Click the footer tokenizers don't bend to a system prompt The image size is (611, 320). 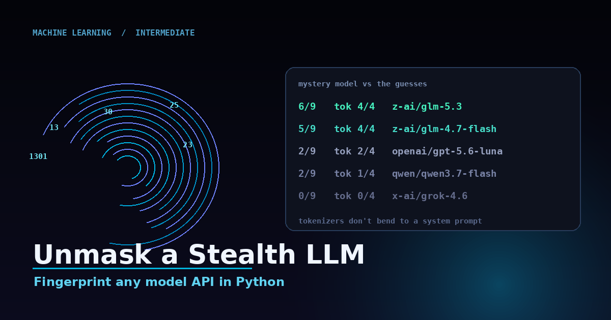click(x=390, y=221)
